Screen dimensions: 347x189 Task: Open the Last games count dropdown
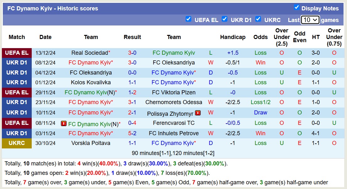coord(310,19)
